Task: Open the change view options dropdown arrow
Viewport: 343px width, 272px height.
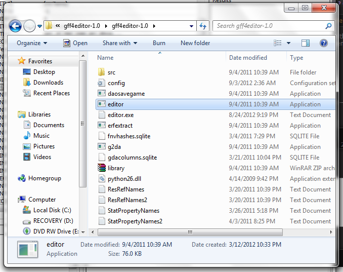Action: [288, 43]
